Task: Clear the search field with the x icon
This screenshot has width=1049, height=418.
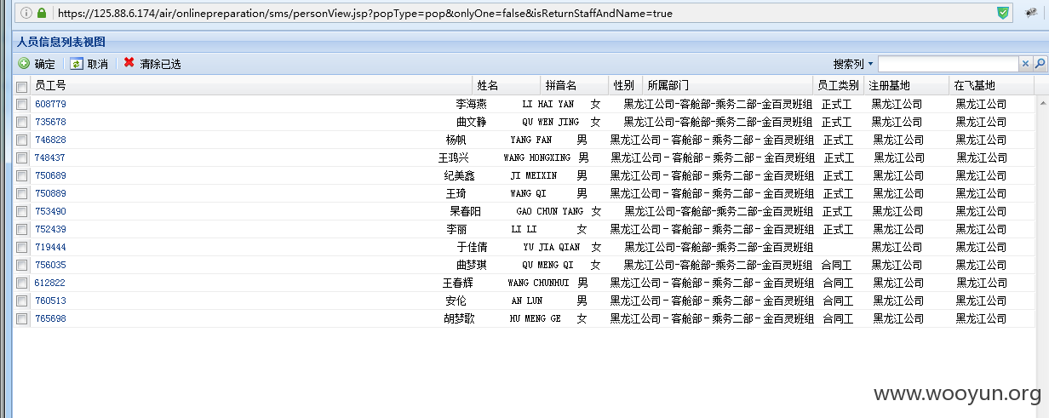Action: click(1026, 64)
